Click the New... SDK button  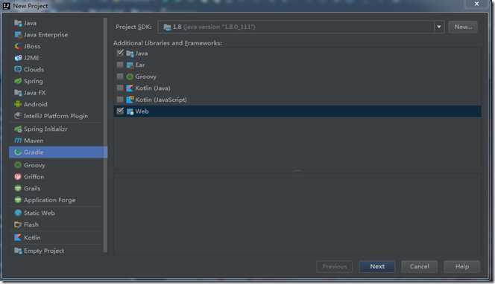coord(463,27)
